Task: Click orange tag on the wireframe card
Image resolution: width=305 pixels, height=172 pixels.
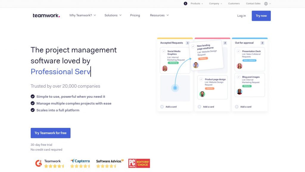Action: pos(203,58)
